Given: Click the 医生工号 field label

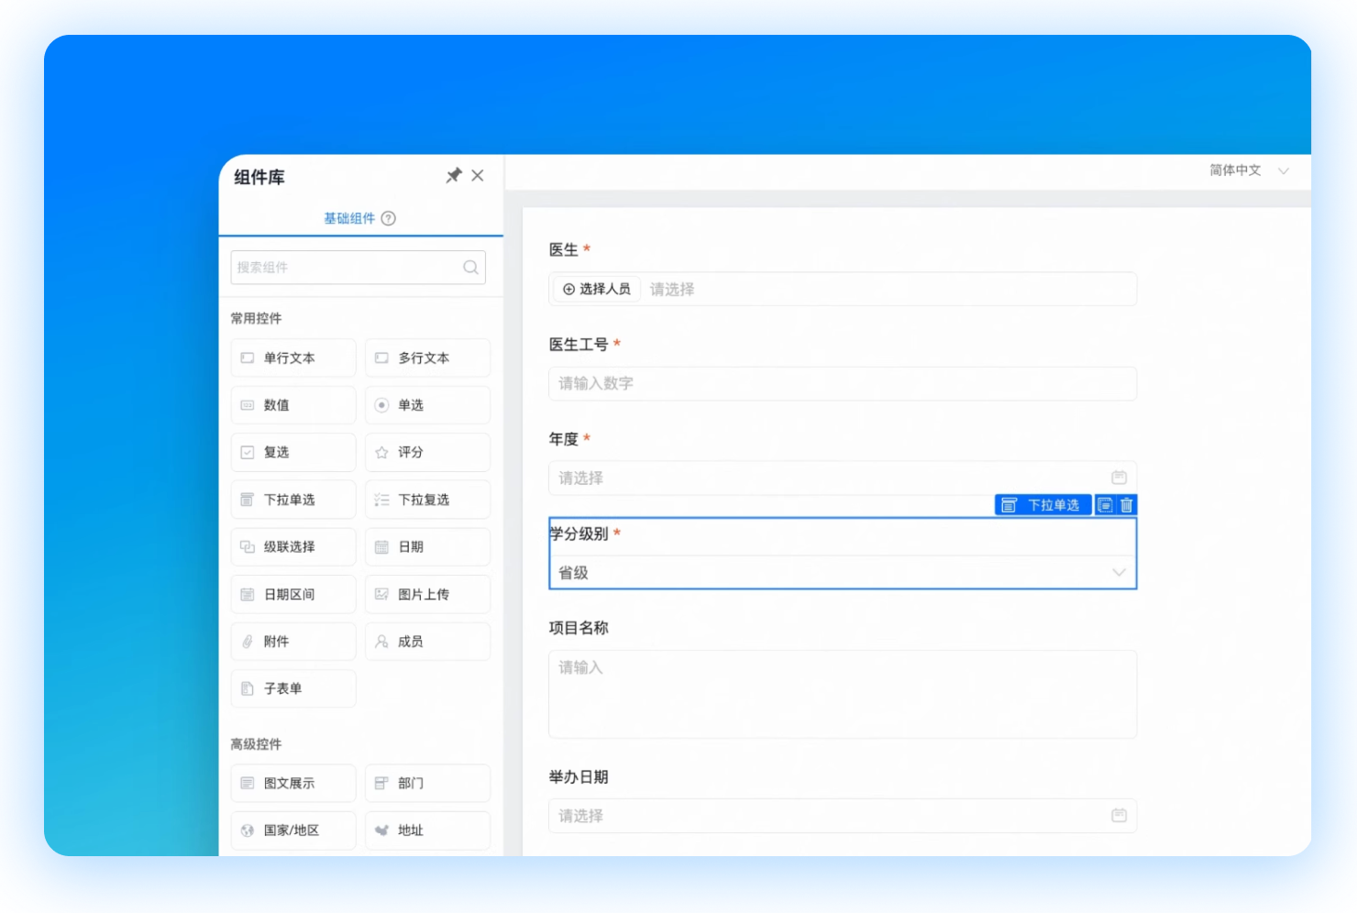Looking at the screenshot, I should (579, 345).
